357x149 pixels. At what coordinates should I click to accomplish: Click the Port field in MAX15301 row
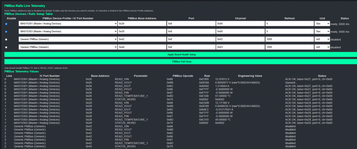coord(191,24)
